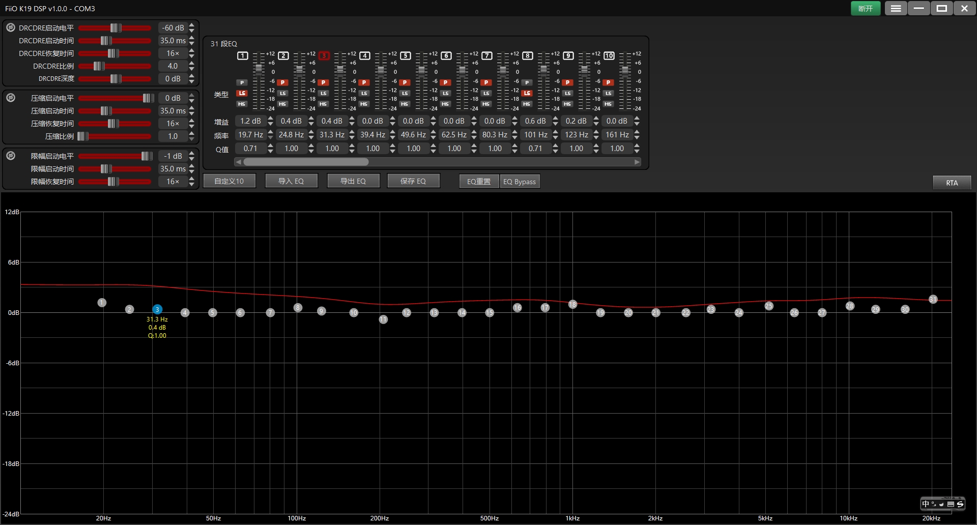Click the blue node 3 on the graph
Screen dimensions: 977x525
(157, 309)
